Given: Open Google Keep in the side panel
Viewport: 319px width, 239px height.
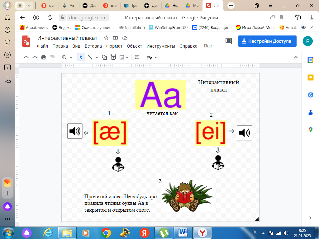Looking at the screenshot, I should point(310,78).
